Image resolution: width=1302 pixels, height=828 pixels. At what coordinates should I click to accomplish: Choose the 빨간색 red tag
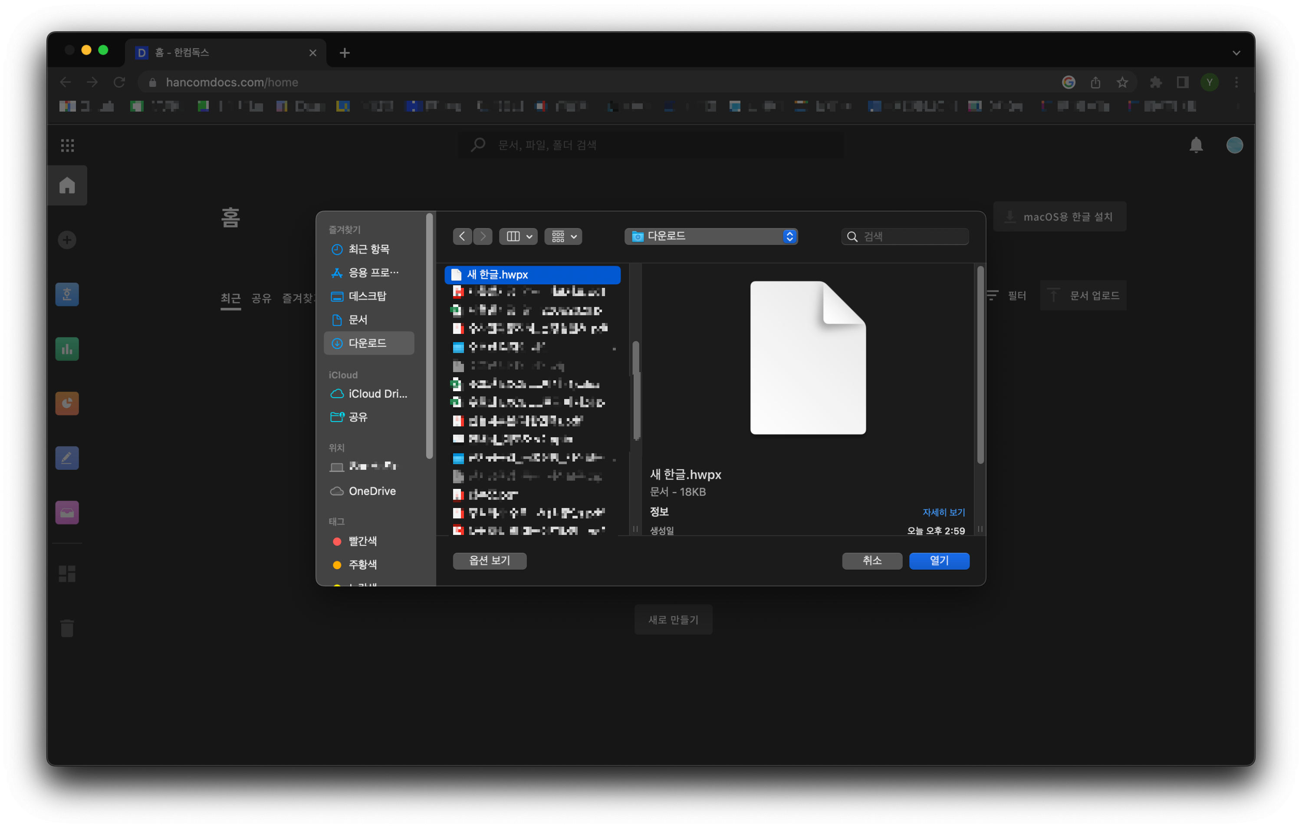click(362, 541)
